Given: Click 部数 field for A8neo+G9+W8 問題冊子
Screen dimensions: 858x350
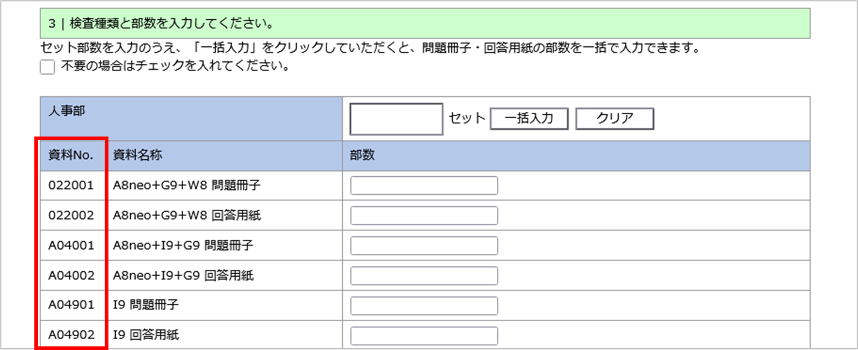Looking at the screenshot, I should click(424, 186).
